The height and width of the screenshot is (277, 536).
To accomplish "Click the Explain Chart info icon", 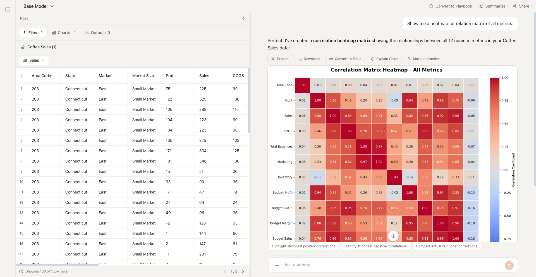I will click(372, 59).
